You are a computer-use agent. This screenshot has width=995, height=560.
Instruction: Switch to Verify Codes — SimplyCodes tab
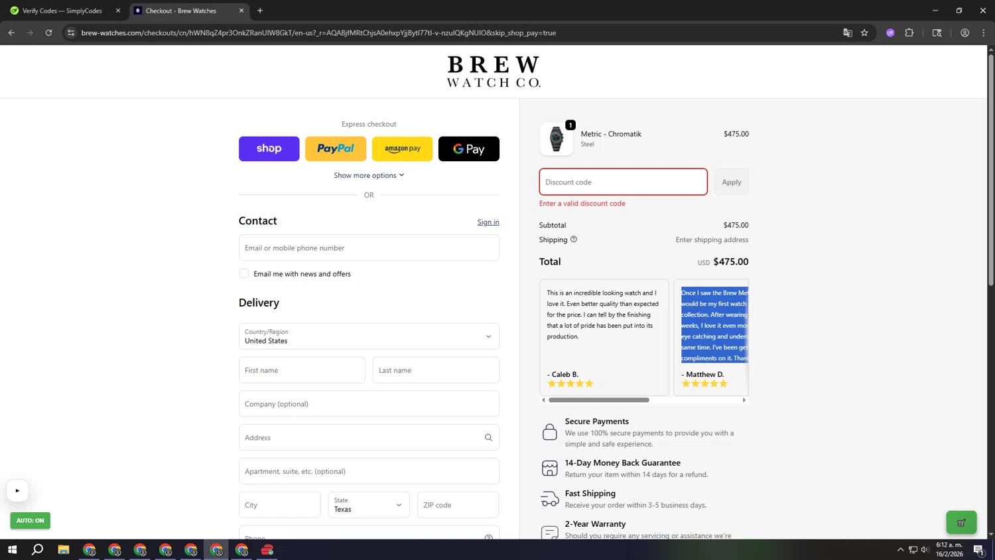(x=62, y=11)
